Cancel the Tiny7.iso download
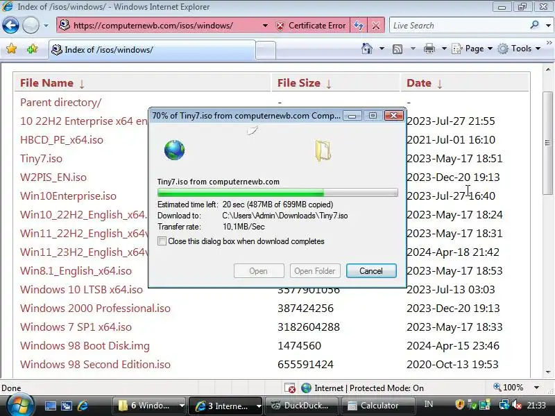Image resolution: width=555 pixels, height=416 pixels. point(371,271)
